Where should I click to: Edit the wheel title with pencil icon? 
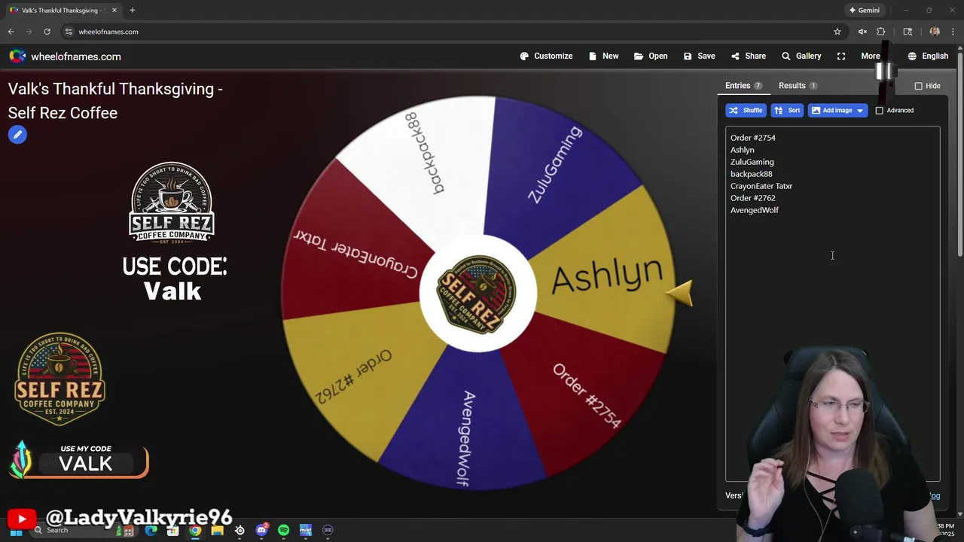[x=17, y=135]
